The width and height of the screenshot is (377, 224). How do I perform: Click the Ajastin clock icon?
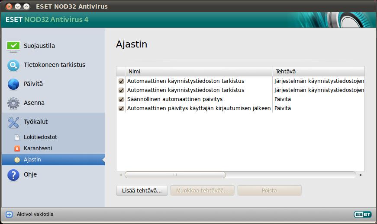pyautogui.click(x=17, y=160)
